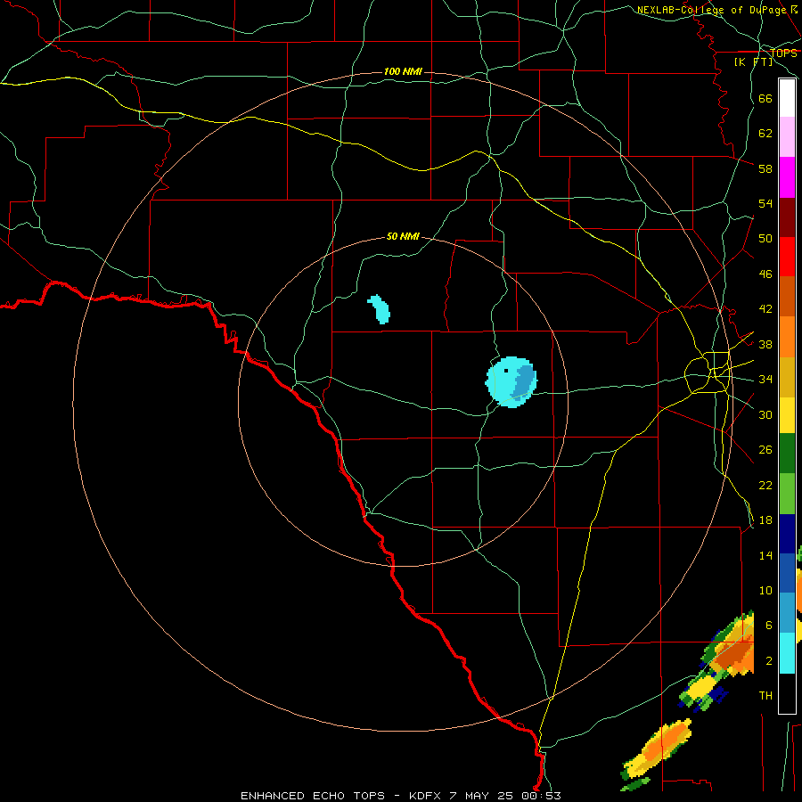Click the '[K FT]' units label
The image size is (802, 802).
coord(753,61)
